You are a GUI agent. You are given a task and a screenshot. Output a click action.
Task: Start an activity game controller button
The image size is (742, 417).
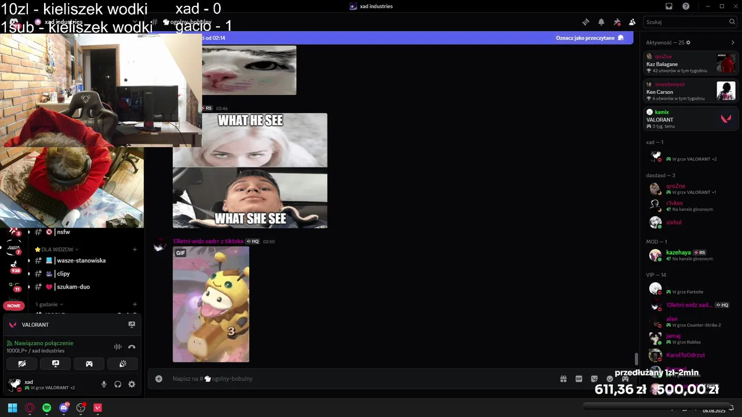[x=89, y=364]
